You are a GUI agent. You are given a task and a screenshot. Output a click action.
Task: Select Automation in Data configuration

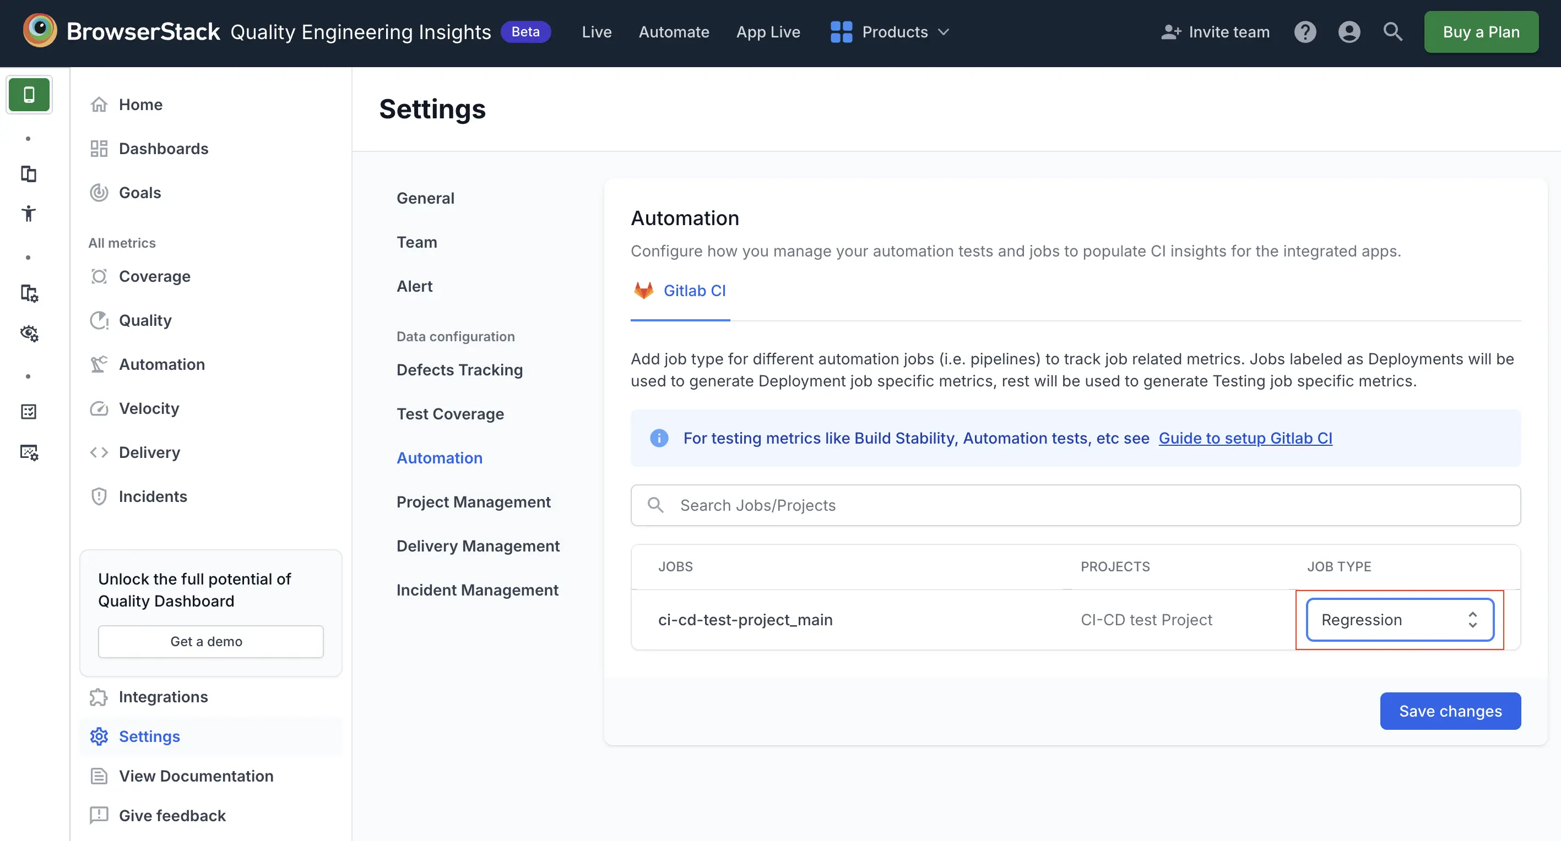[x=440, y=458]
